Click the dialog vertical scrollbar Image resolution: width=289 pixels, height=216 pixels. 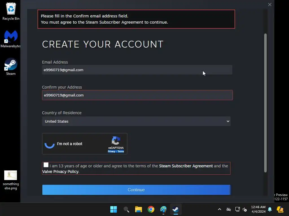pos(265,103)
